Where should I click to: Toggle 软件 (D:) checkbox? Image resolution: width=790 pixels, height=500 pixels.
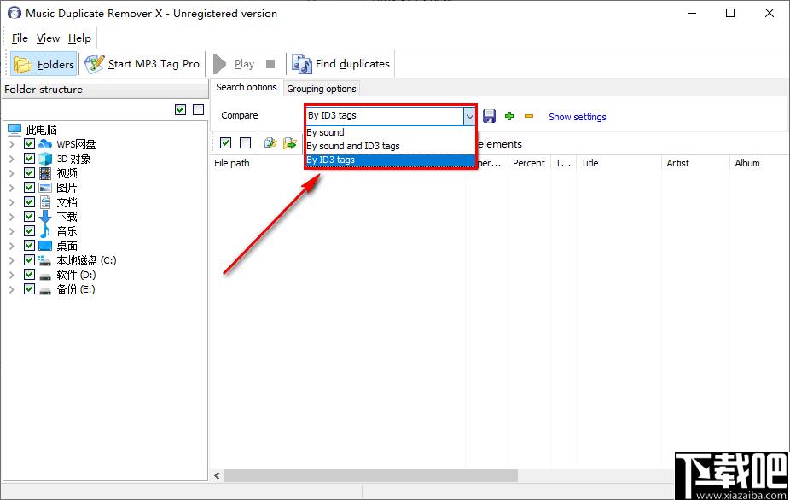click(x=29, y=275)
